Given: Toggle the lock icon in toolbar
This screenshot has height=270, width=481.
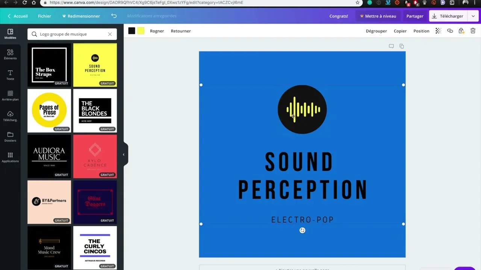Looking at the screenshot, I should point(461,31).
